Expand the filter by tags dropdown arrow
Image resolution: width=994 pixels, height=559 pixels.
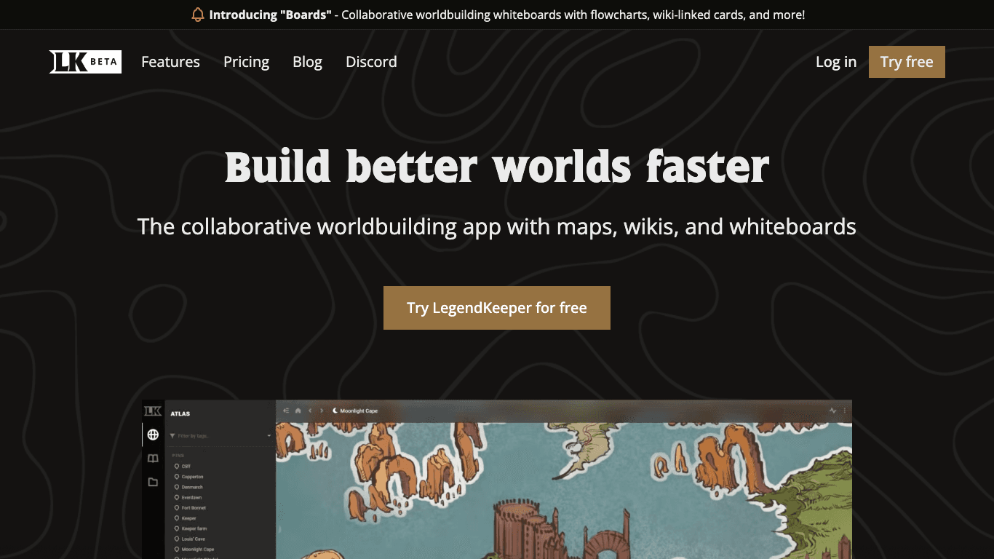(269, 435)
